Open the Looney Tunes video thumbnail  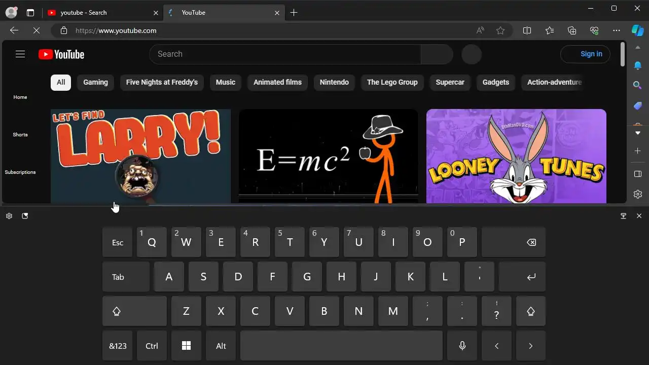(516, 156)
